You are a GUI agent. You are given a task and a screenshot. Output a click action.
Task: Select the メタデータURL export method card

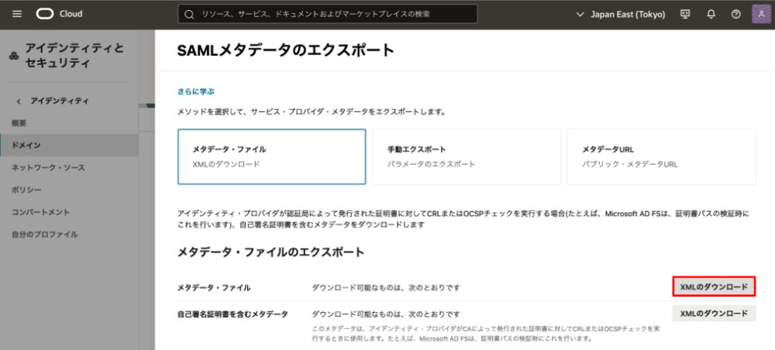click(661, 157)
